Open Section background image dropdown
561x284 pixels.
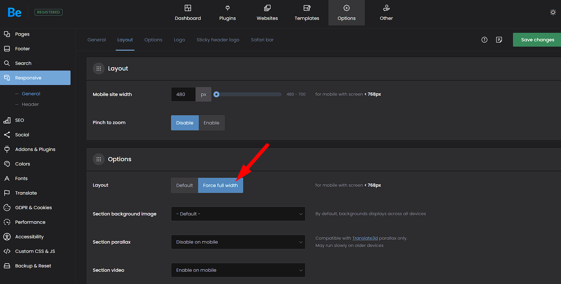pyautogui.click(x=238, y=214)
